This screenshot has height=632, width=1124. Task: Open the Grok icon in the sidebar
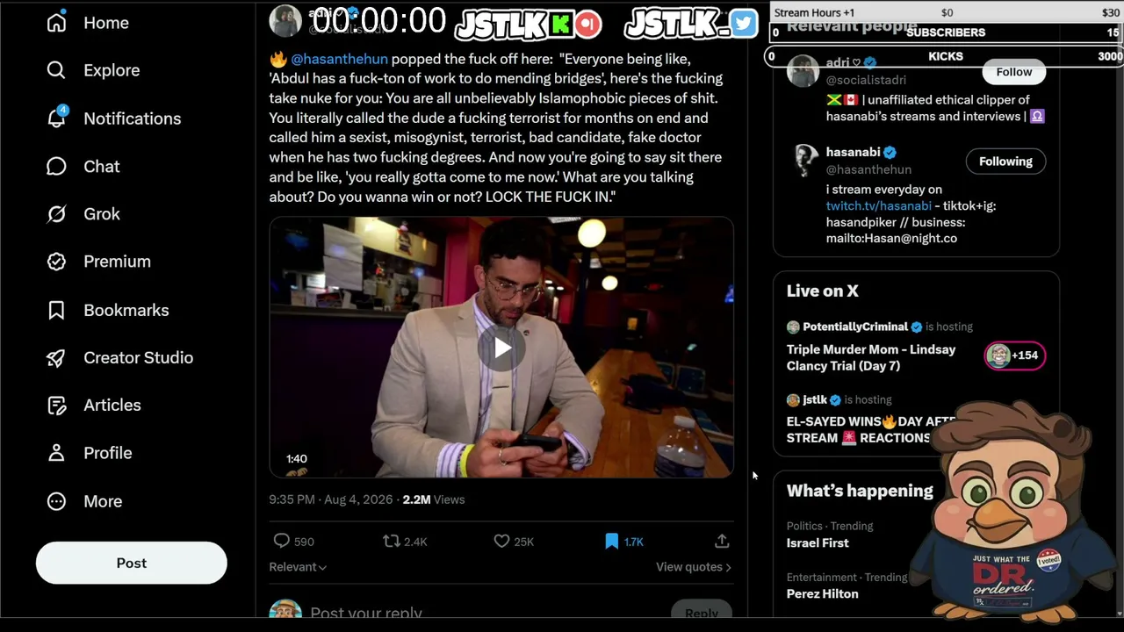pos(56,214)
